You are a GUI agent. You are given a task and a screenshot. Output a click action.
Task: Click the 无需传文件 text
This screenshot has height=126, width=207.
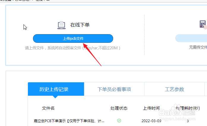[x=198, y=47]
